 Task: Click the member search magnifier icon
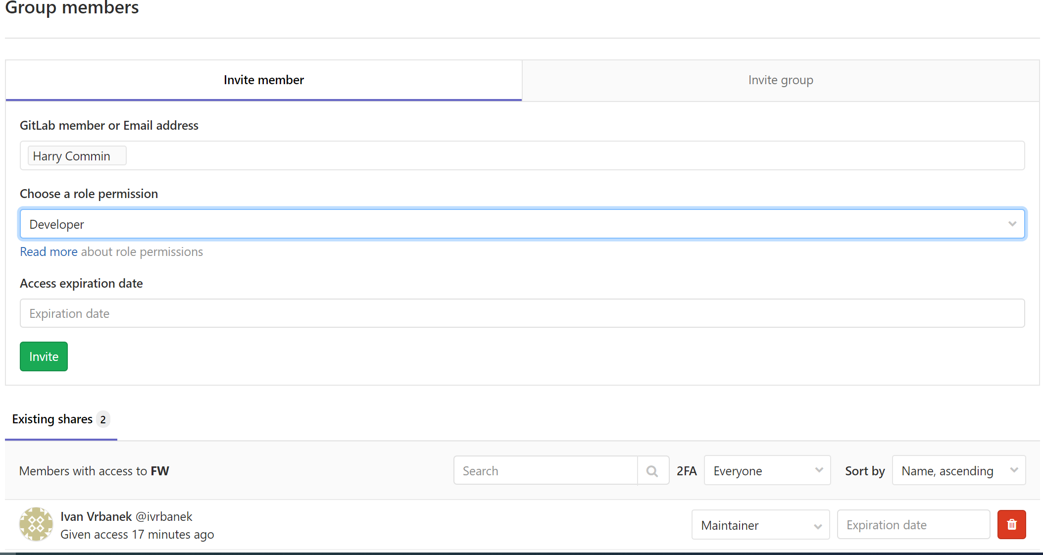(x=652, y=471)
